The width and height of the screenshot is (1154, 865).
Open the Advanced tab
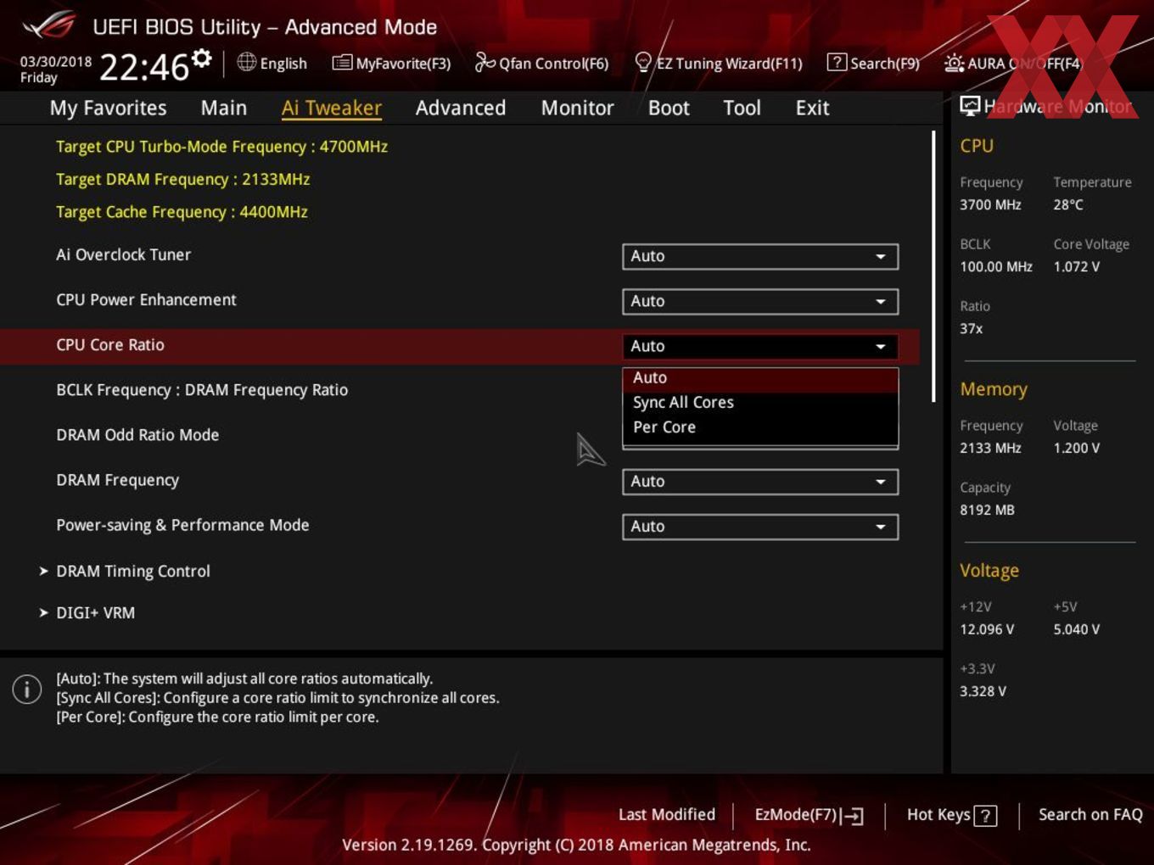pyautogui.click(x=461, y=108)
